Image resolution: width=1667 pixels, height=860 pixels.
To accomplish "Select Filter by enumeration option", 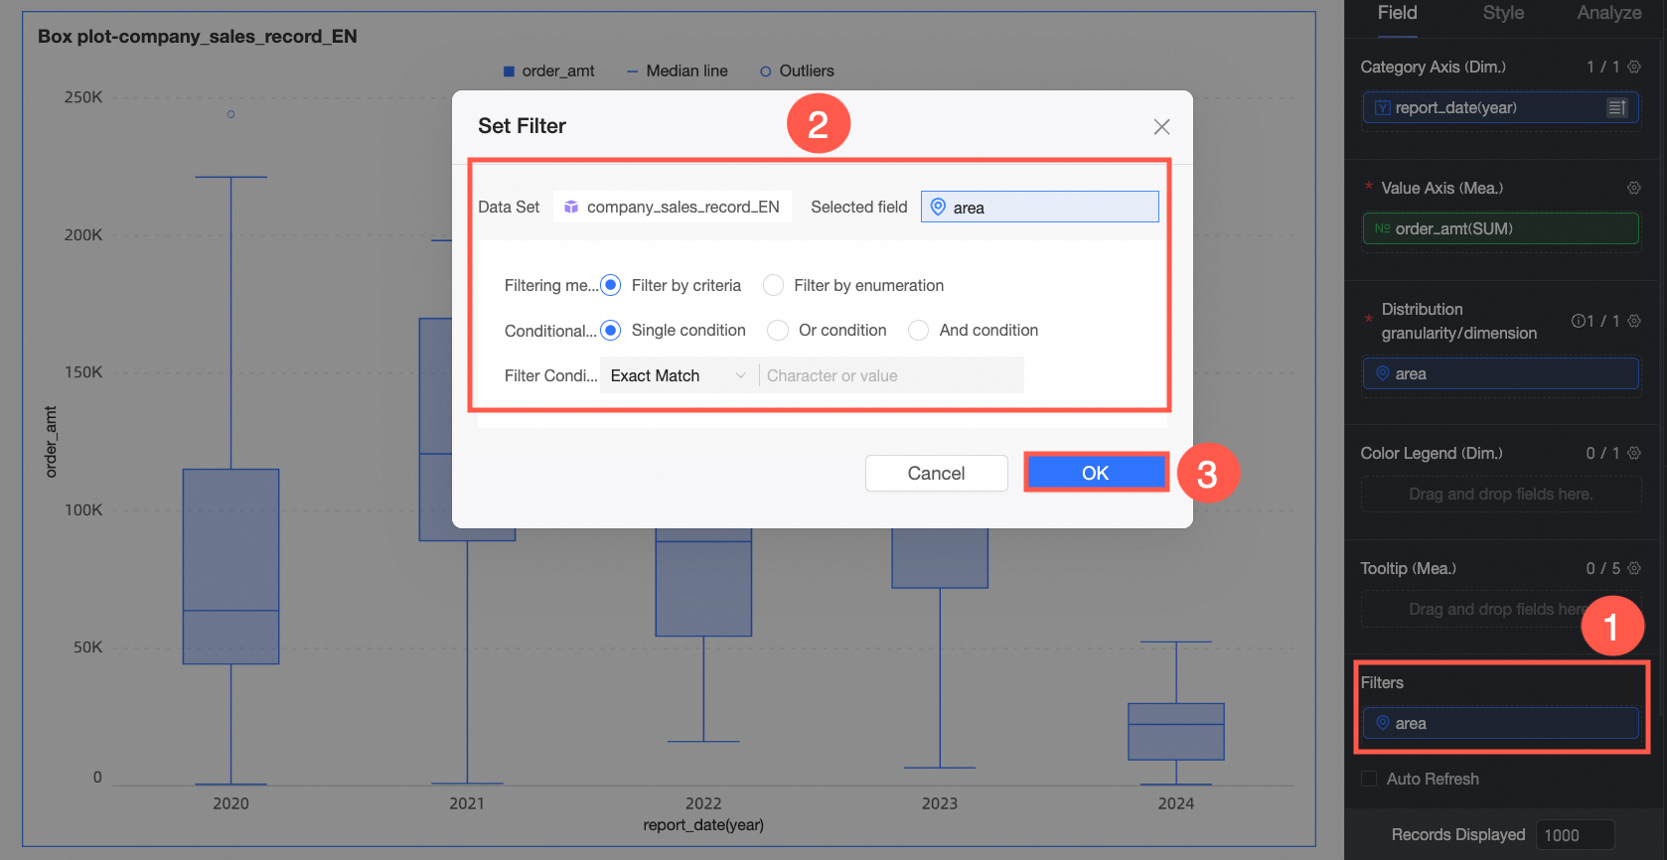I will click(773, 285).
